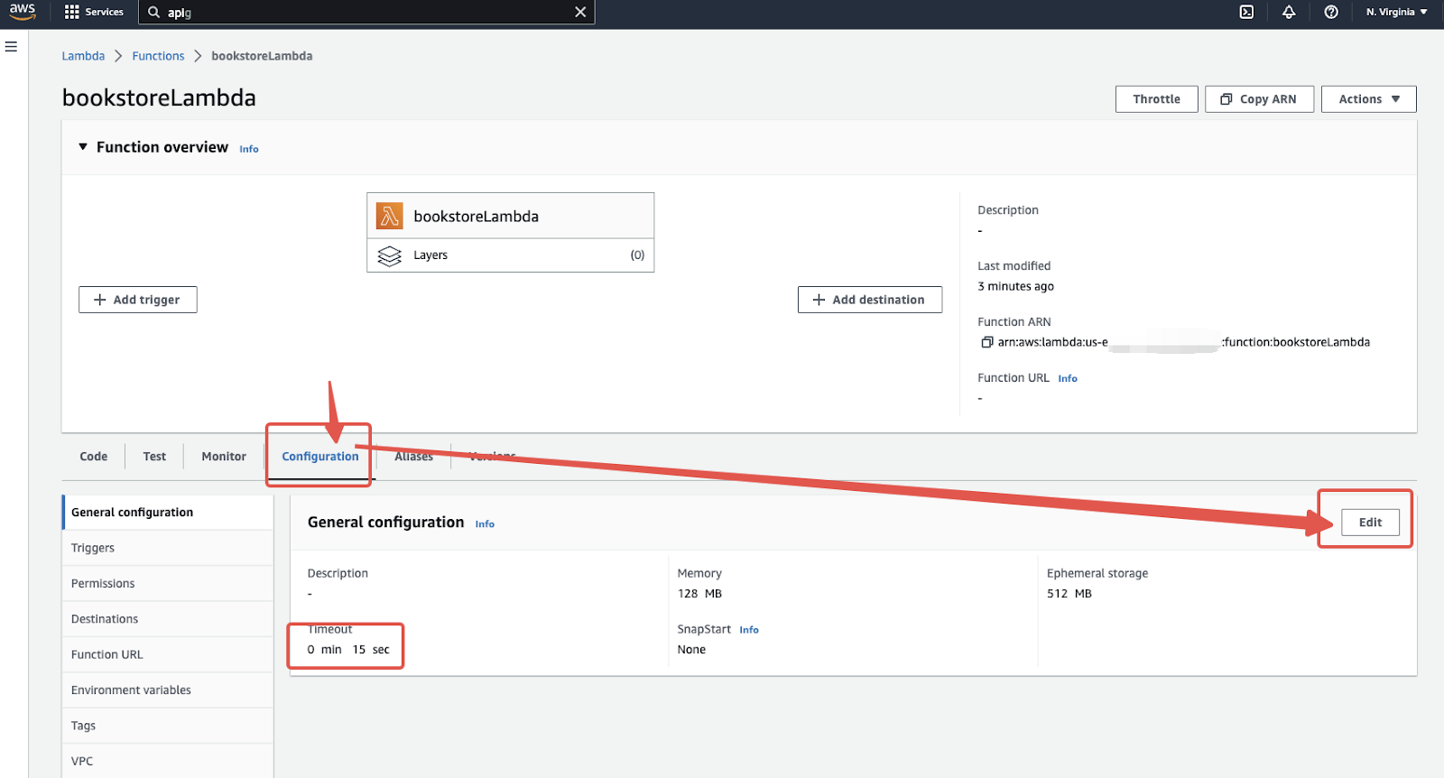Select General configuration in the side list
The width and height of the screenshot is (1444, 778).
click(168, 513)
